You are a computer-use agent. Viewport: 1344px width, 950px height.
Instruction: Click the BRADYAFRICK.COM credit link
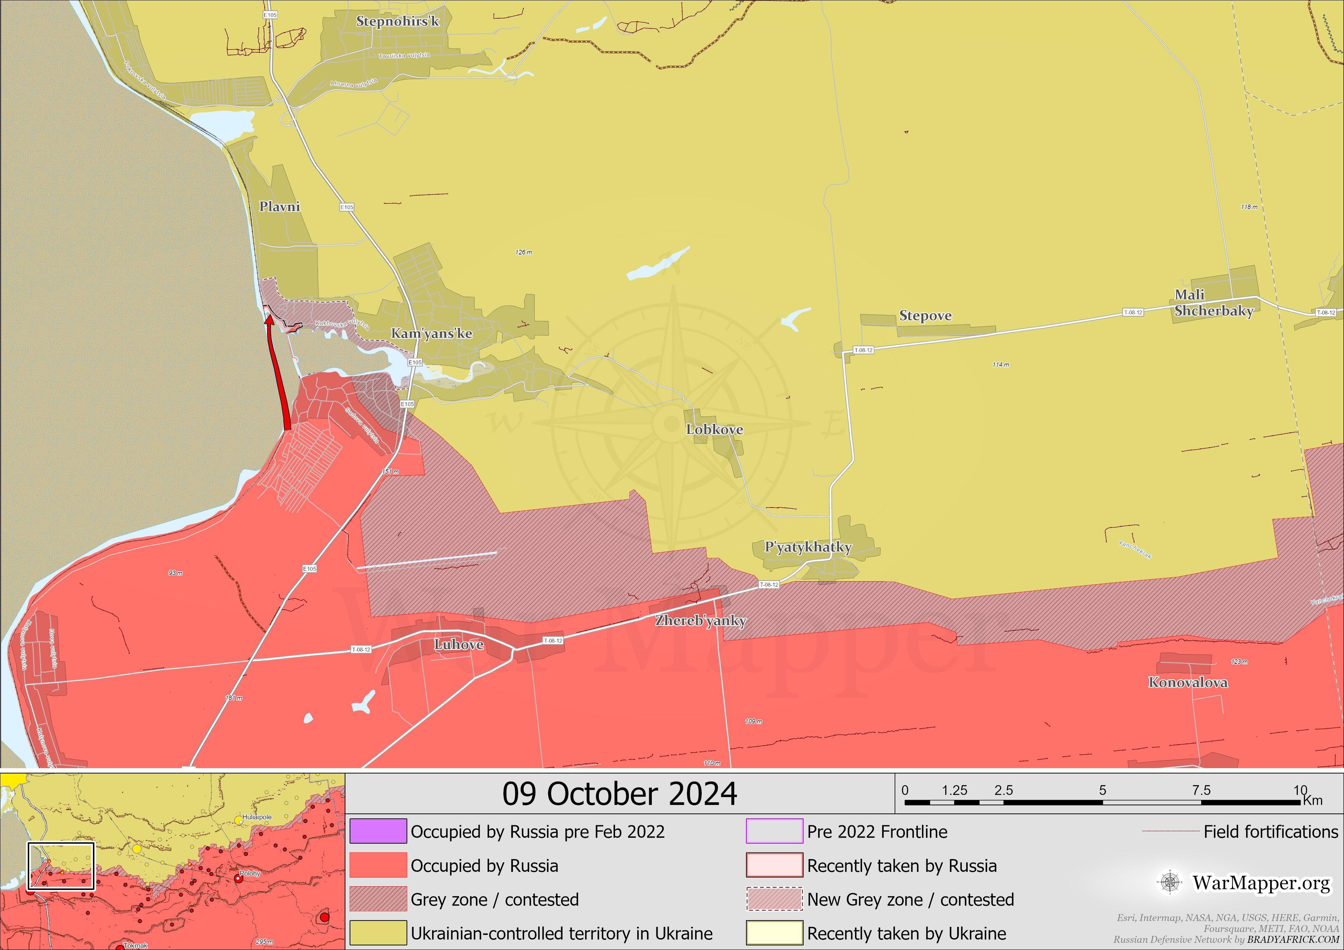pyautogui.click(x=1292, y=939)
